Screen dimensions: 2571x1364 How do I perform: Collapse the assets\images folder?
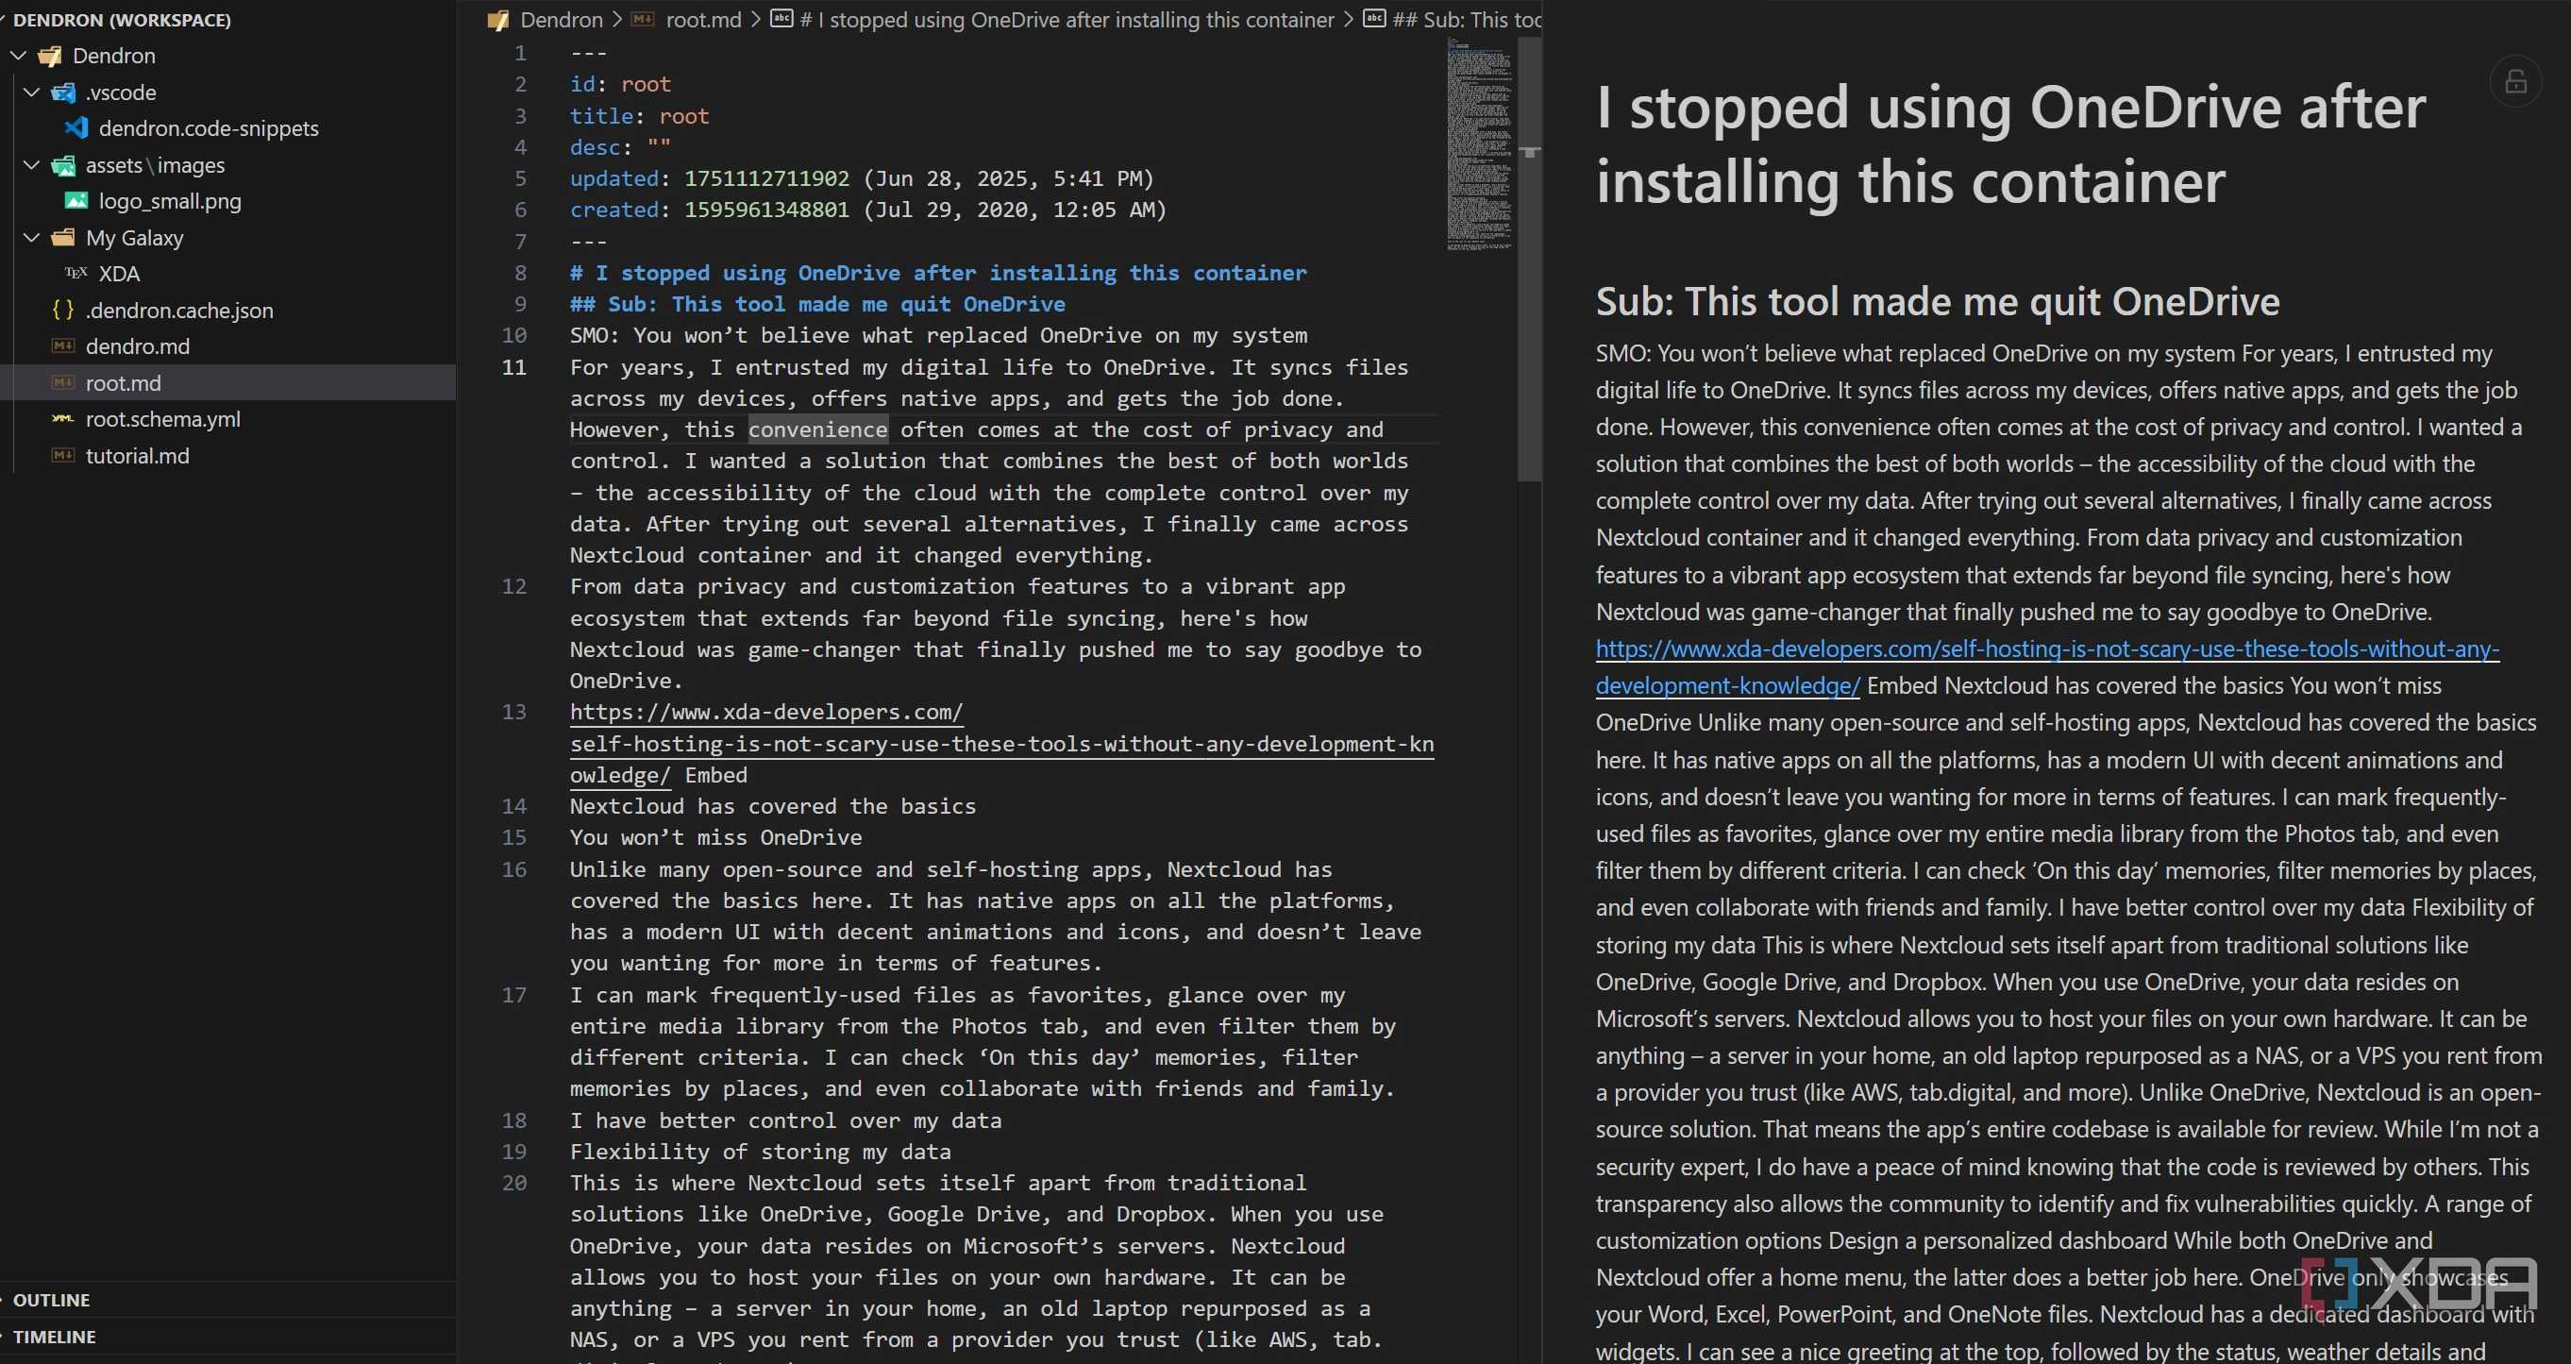(x=32, y=165)
